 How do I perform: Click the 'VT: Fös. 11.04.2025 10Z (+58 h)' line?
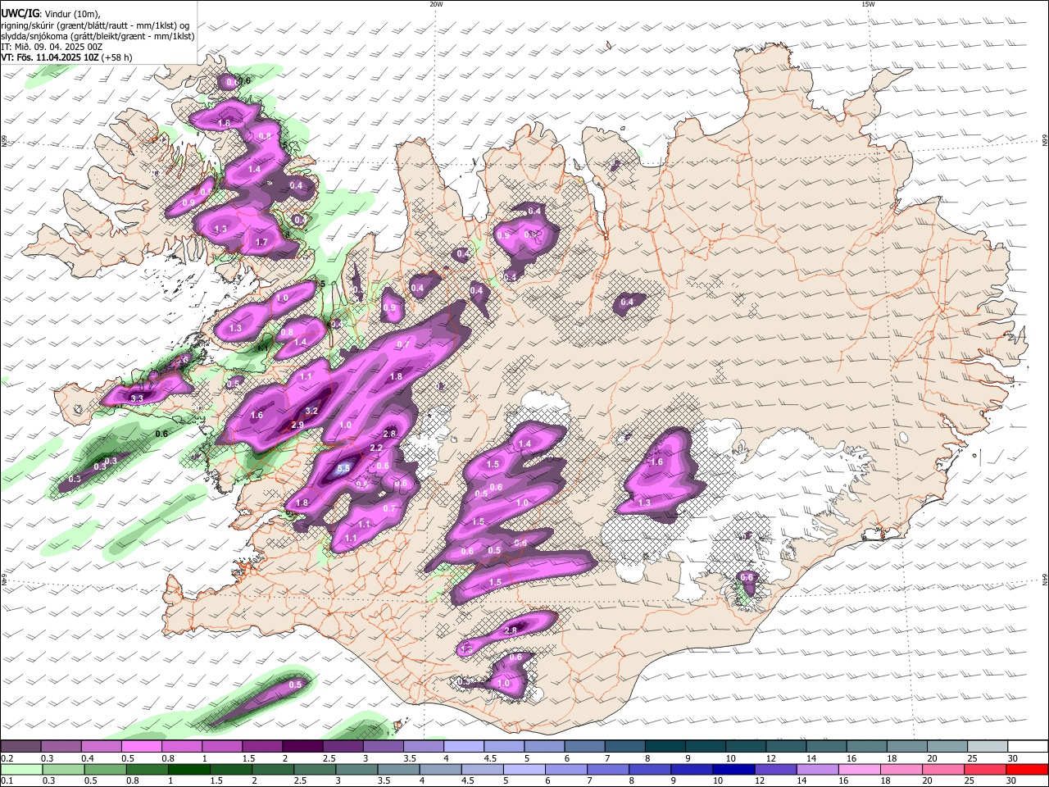click(x=66, y=57)
